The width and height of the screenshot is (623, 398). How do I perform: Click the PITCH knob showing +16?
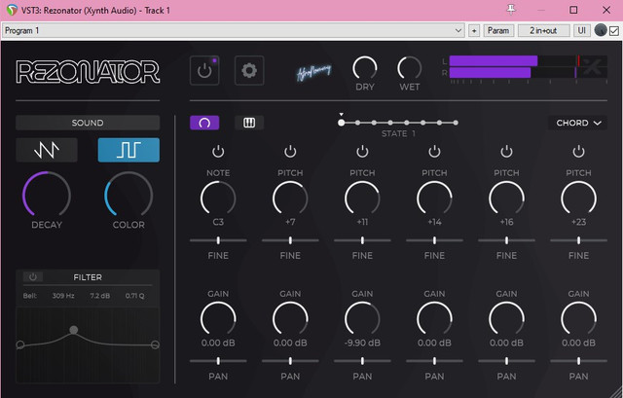[506, 199]
